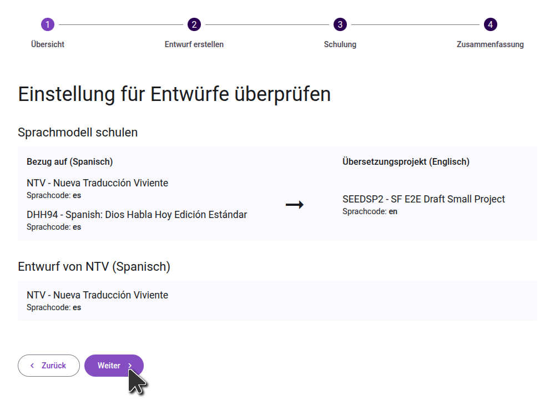The height and width of the screenshot is (400, 555).
Task: Select the Übersicht step label
Action: coord(48,44)
